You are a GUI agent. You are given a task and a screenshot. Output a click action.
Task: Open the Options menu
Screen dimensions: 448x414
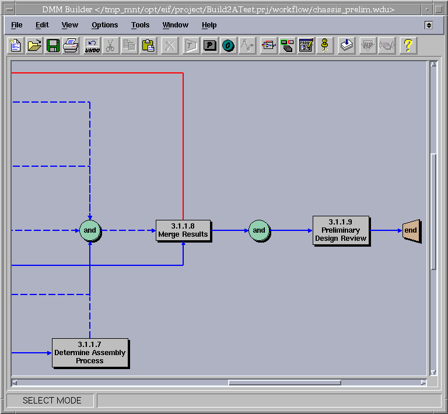pyautogui.click(x=104, y=25)
